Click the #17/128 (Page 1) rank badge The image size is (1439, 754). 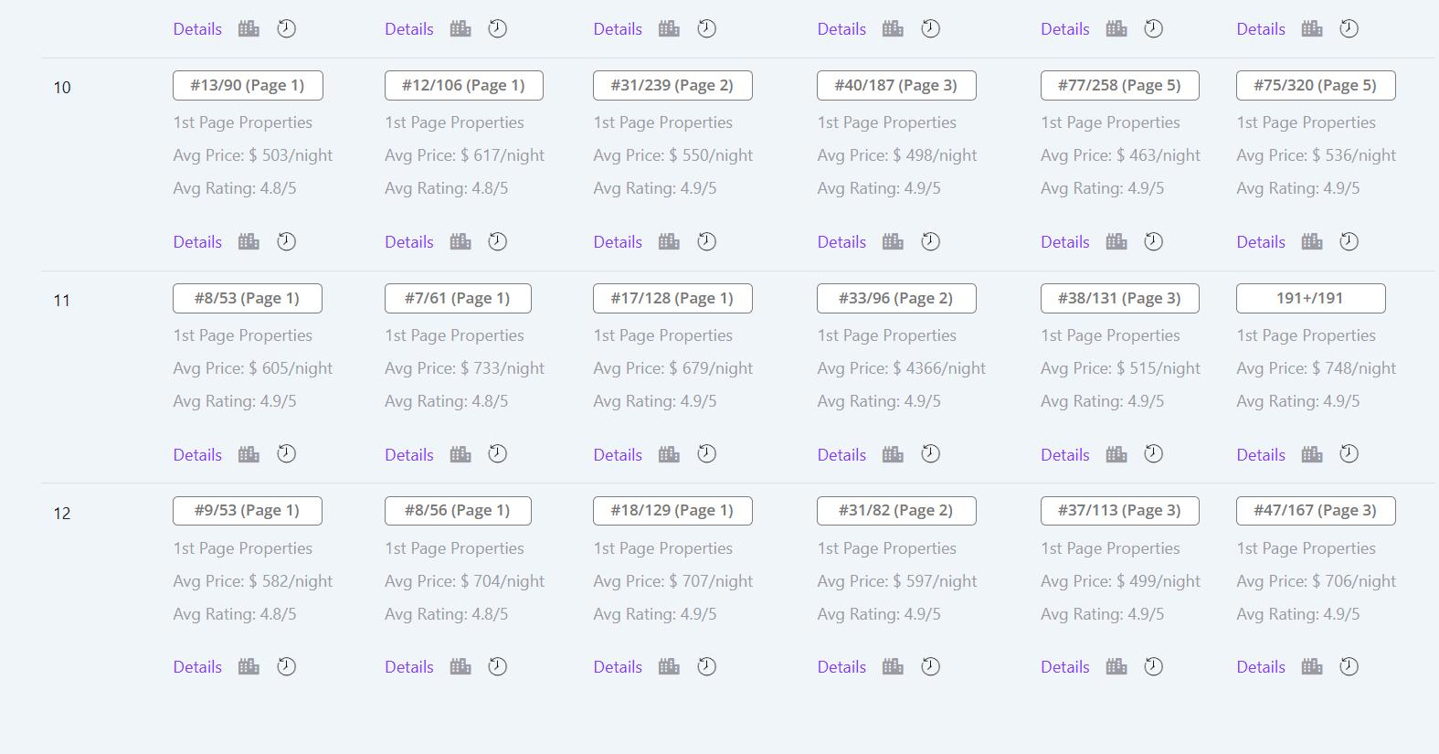(672, 298)
